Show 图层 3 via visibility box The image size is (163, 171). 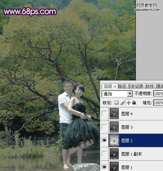tap(104, 127)
